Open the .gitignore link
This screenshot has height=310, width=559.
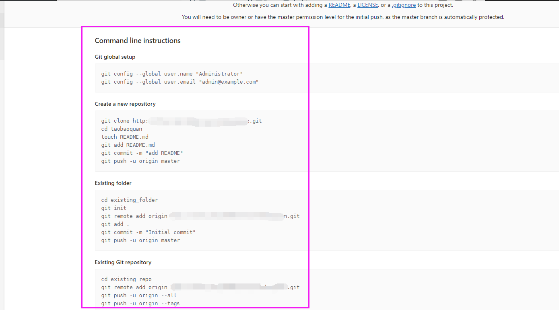pyautogui.click(x=404, y=5)
